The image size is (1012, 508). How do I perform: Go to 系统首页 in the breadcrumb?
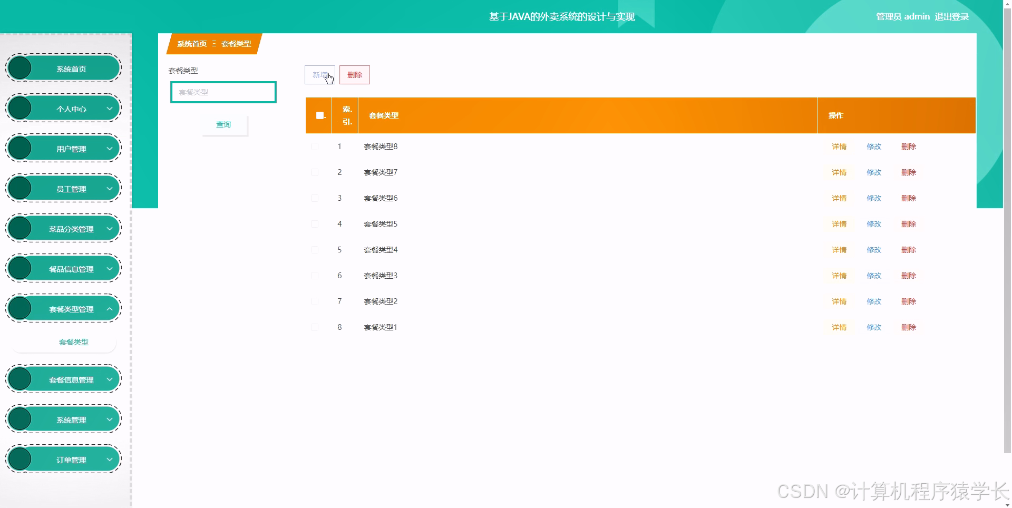tap(192, 44)
